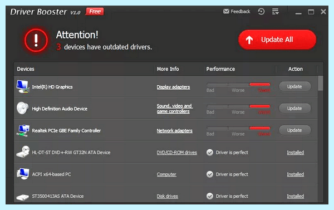Click Installed link for ST3500413AS ATA Device
This screenshot has height=210, width=334.
(x=296, y=196)
